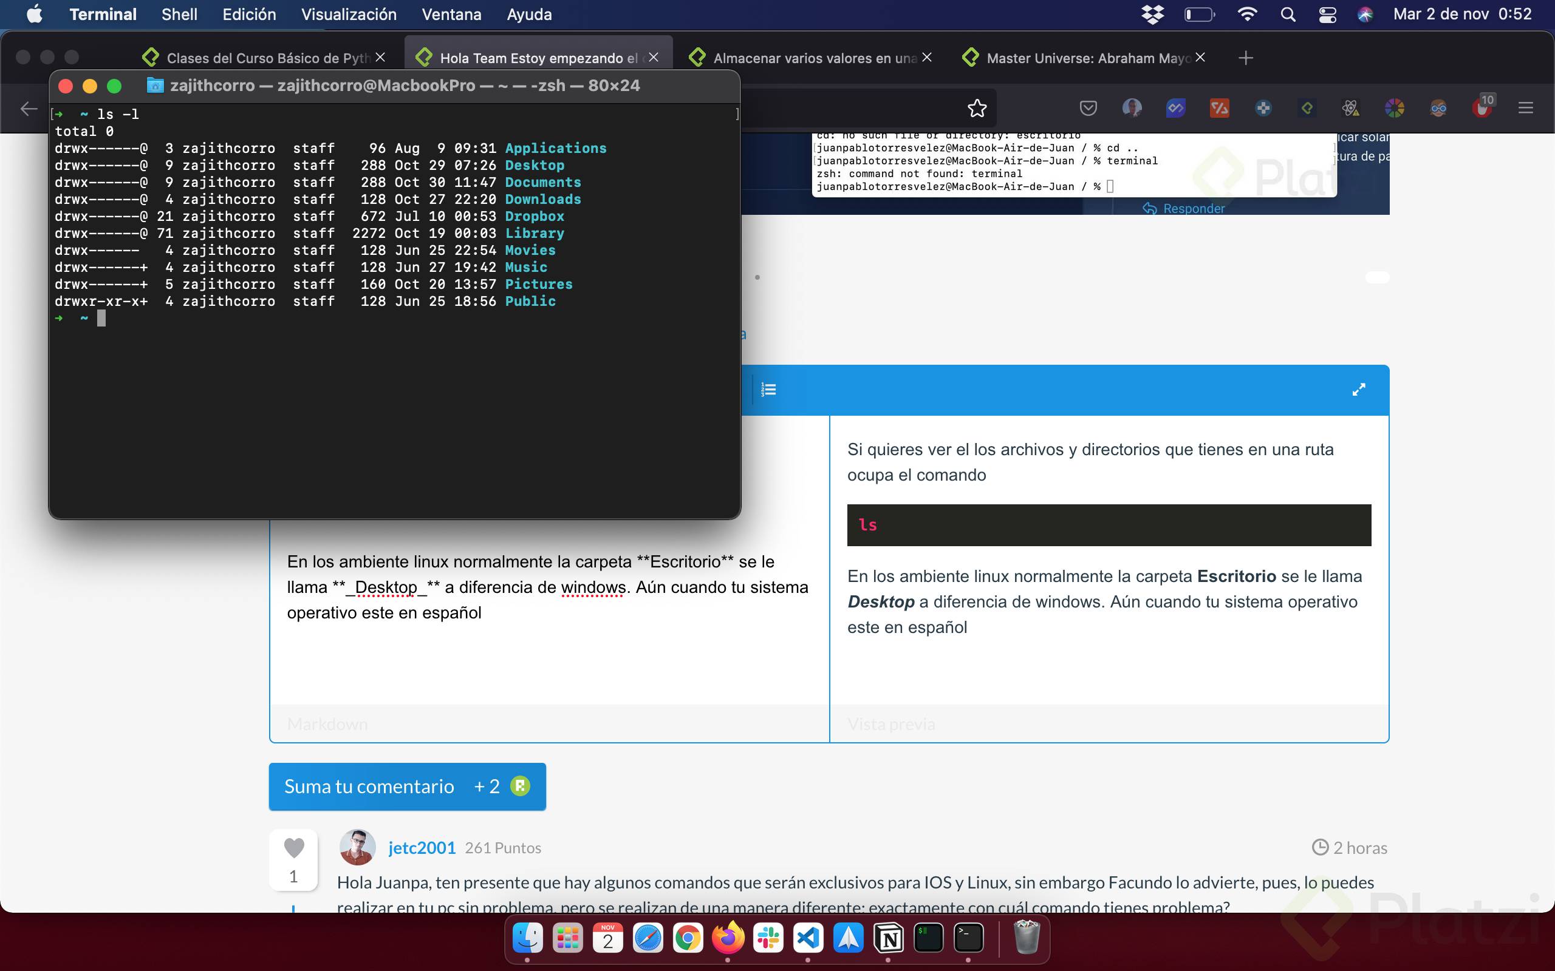Viewport: 1555px width, 971px height.
Task: Show battery status in the menu bar
Action: pos(1199,14)
